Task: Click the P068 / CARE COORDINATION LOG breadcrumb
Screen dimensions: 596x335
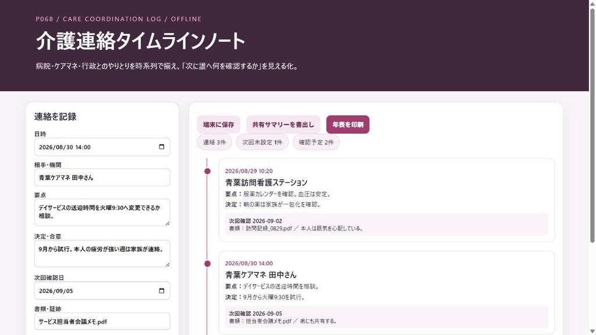Action: point(119,19)
